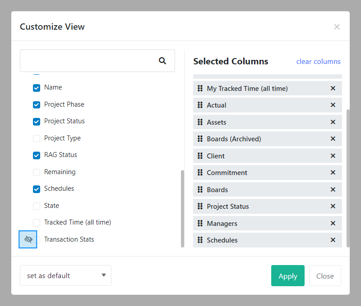Click inside the search input field
This screenshot has height=306, width=361.
coord(90,60)
